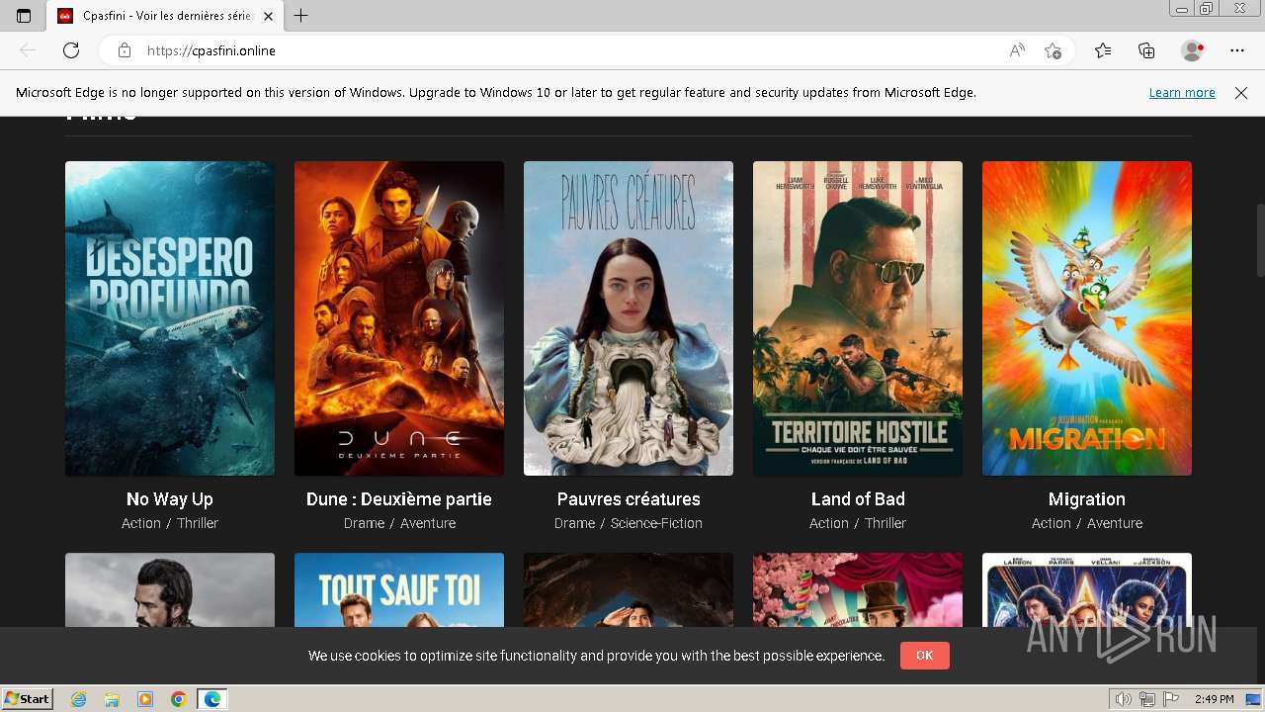This screenshot has width=1265, height=712.
Task: Launch Google Chrome from taskbar
Action: tap(178, 699)
